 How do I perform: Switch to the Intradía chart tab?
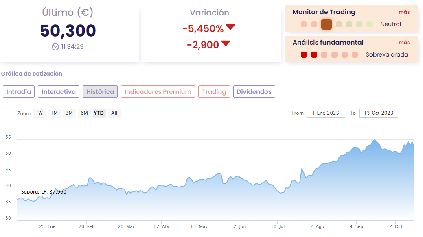click(x=19, y=92)
